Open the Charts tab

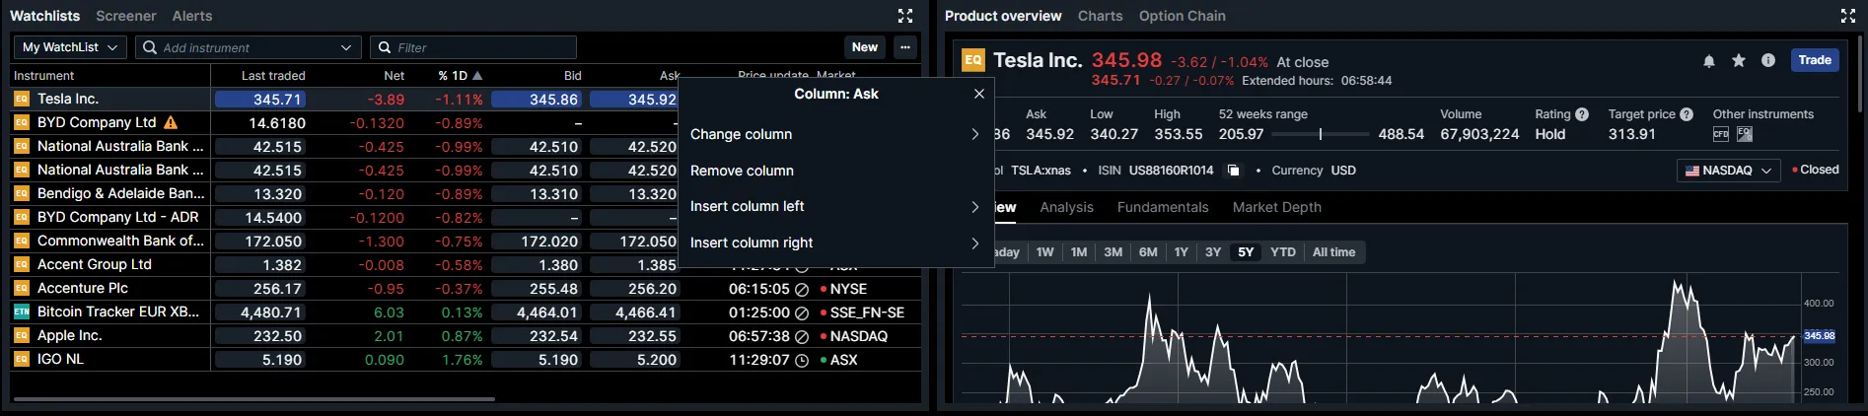click(x=1100, y=16)
